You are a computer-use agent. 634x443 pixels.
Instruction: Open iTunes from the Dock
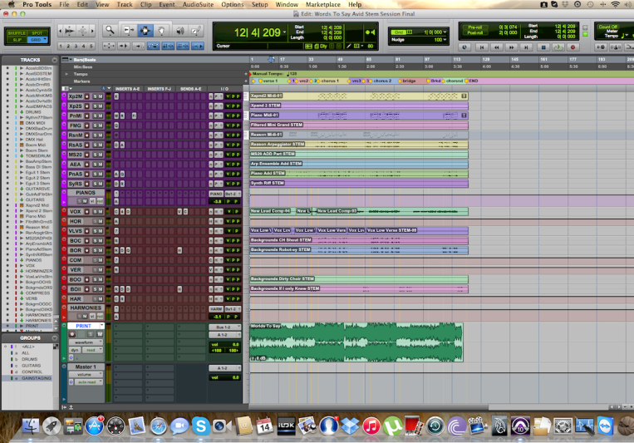tap(371, 426)
